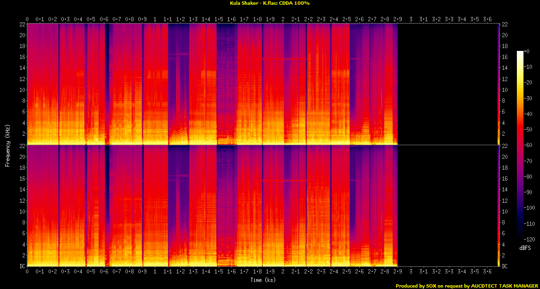Click the "-40" color scale label
The width and height of the screenshot is (540, 289).
[x=528, y=114]
